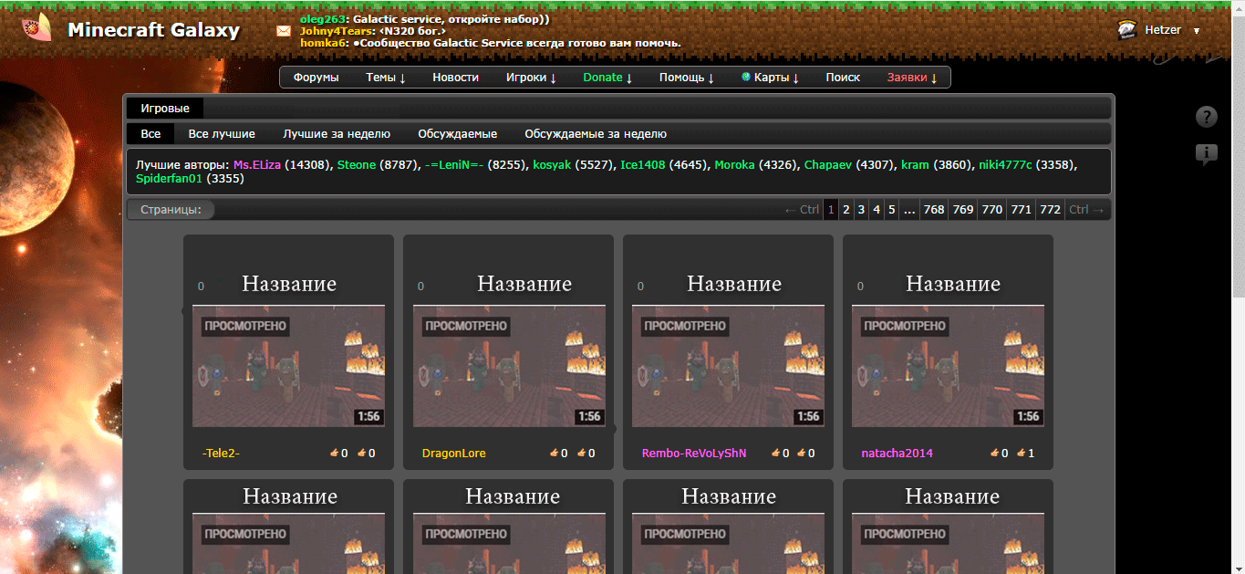
Task: Select the Обсуждаемые tab
Action: pos(457,134)
